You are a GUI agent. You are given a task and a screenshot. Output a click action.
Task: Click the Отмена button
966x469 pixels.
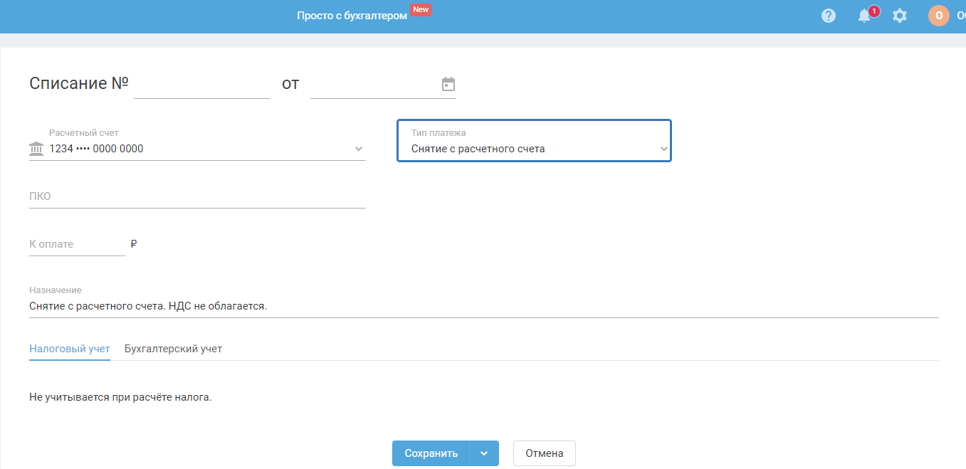pyautogui.click(x=545, y=453)
